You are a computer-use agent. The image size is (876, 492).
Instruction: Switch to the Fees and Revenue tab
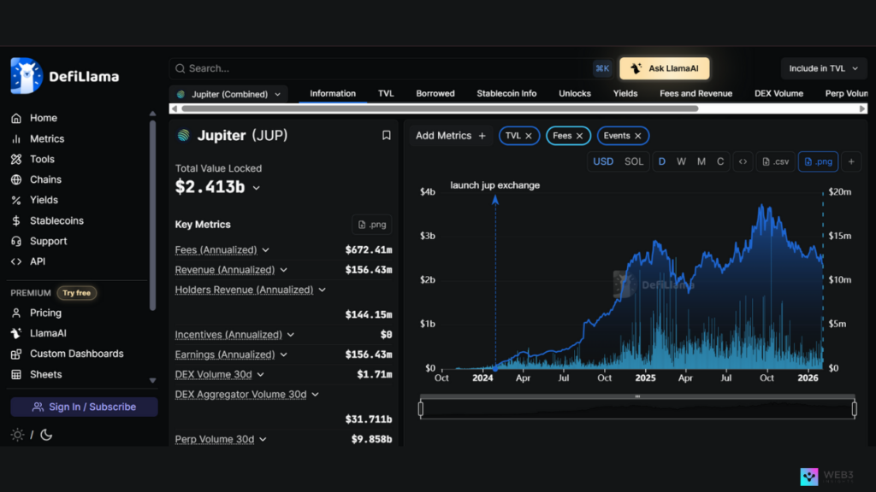695,94
